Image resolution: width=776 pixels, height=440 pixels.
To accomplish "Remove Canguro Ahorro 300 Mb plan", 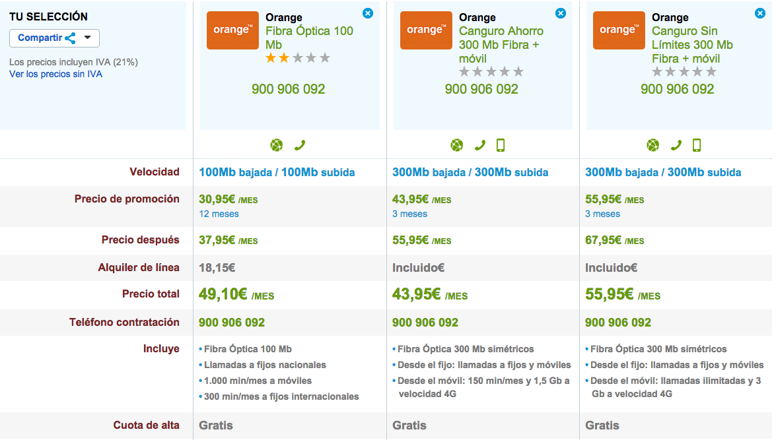I will click(561, 13).
